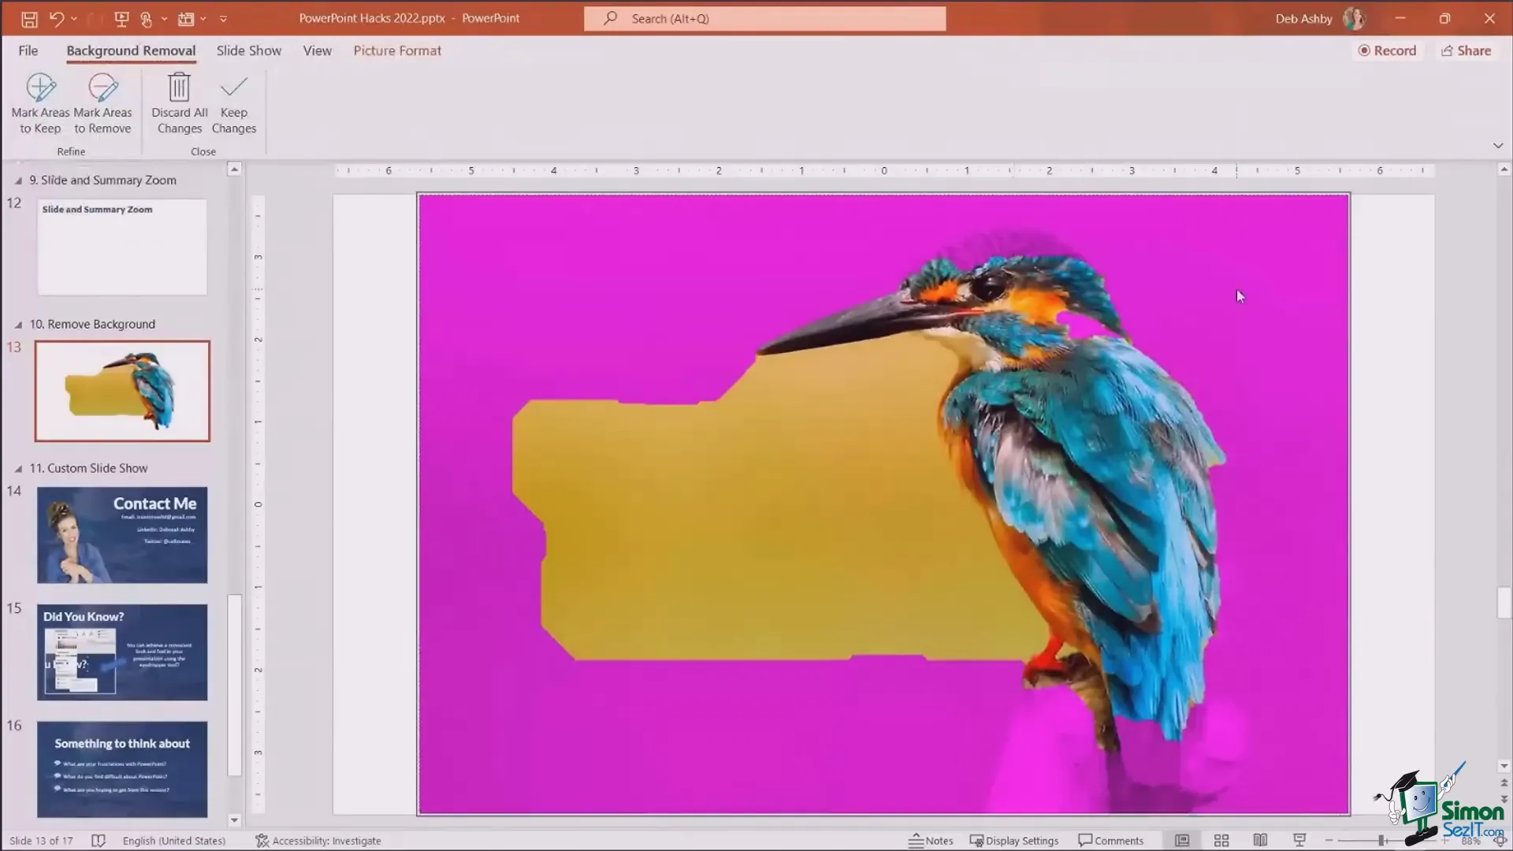Click the editing area vertical scrollbar thumb
This screenshot has width=1513, height=851.
pyautogui.click(x=1504, y=603)
